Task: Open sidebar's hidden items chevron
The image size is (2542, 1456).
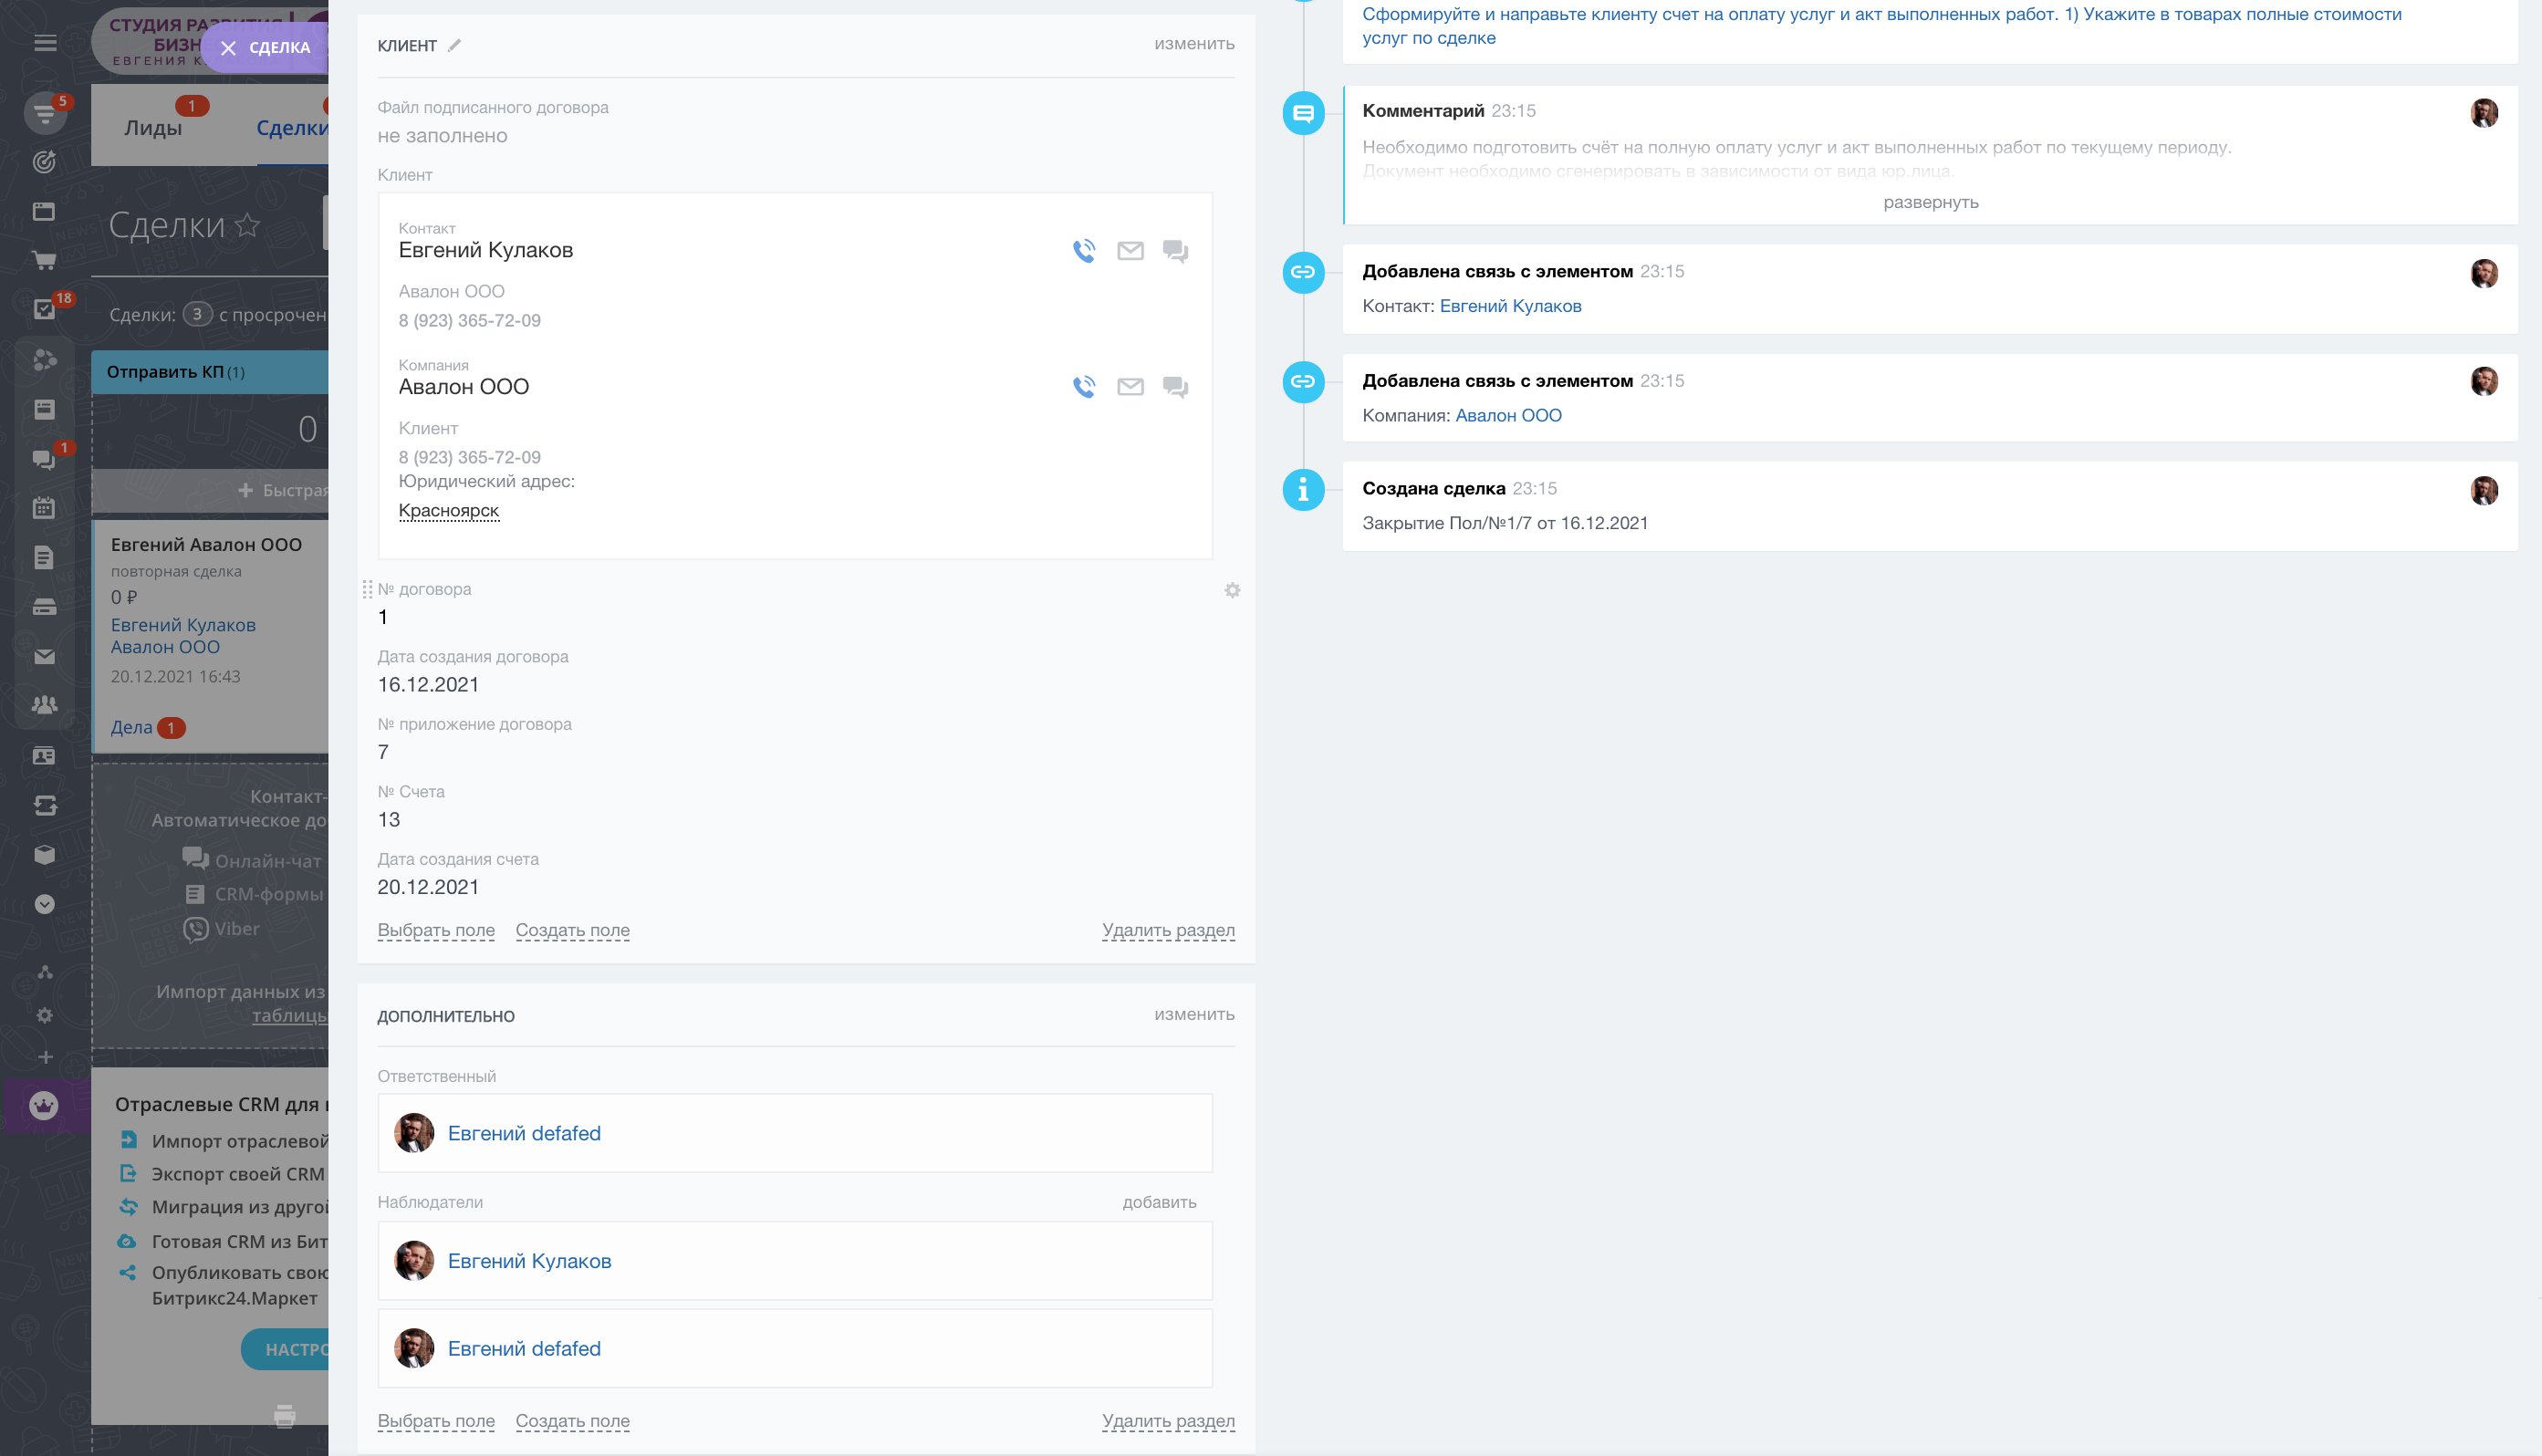Action: [x=44, y=904]
